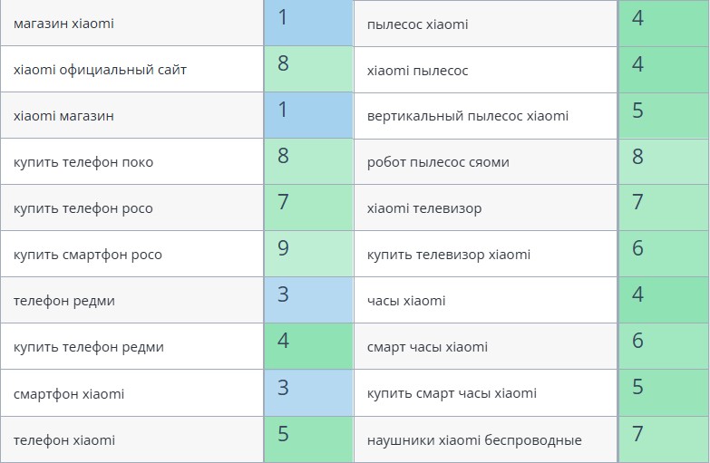The image size is (710, 463).
Task: Click position 5 cell beside 'телефон xiaomi'
Action: point(308,439)
